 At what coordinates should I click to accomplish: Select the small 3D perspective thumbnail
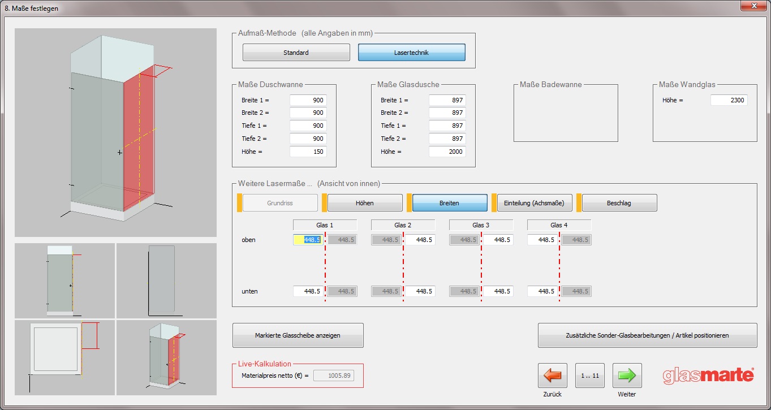point(166,357)
